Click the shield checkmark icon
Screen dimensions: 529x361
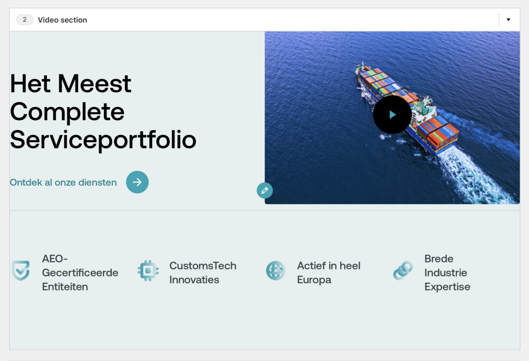[x=21, y=271]
